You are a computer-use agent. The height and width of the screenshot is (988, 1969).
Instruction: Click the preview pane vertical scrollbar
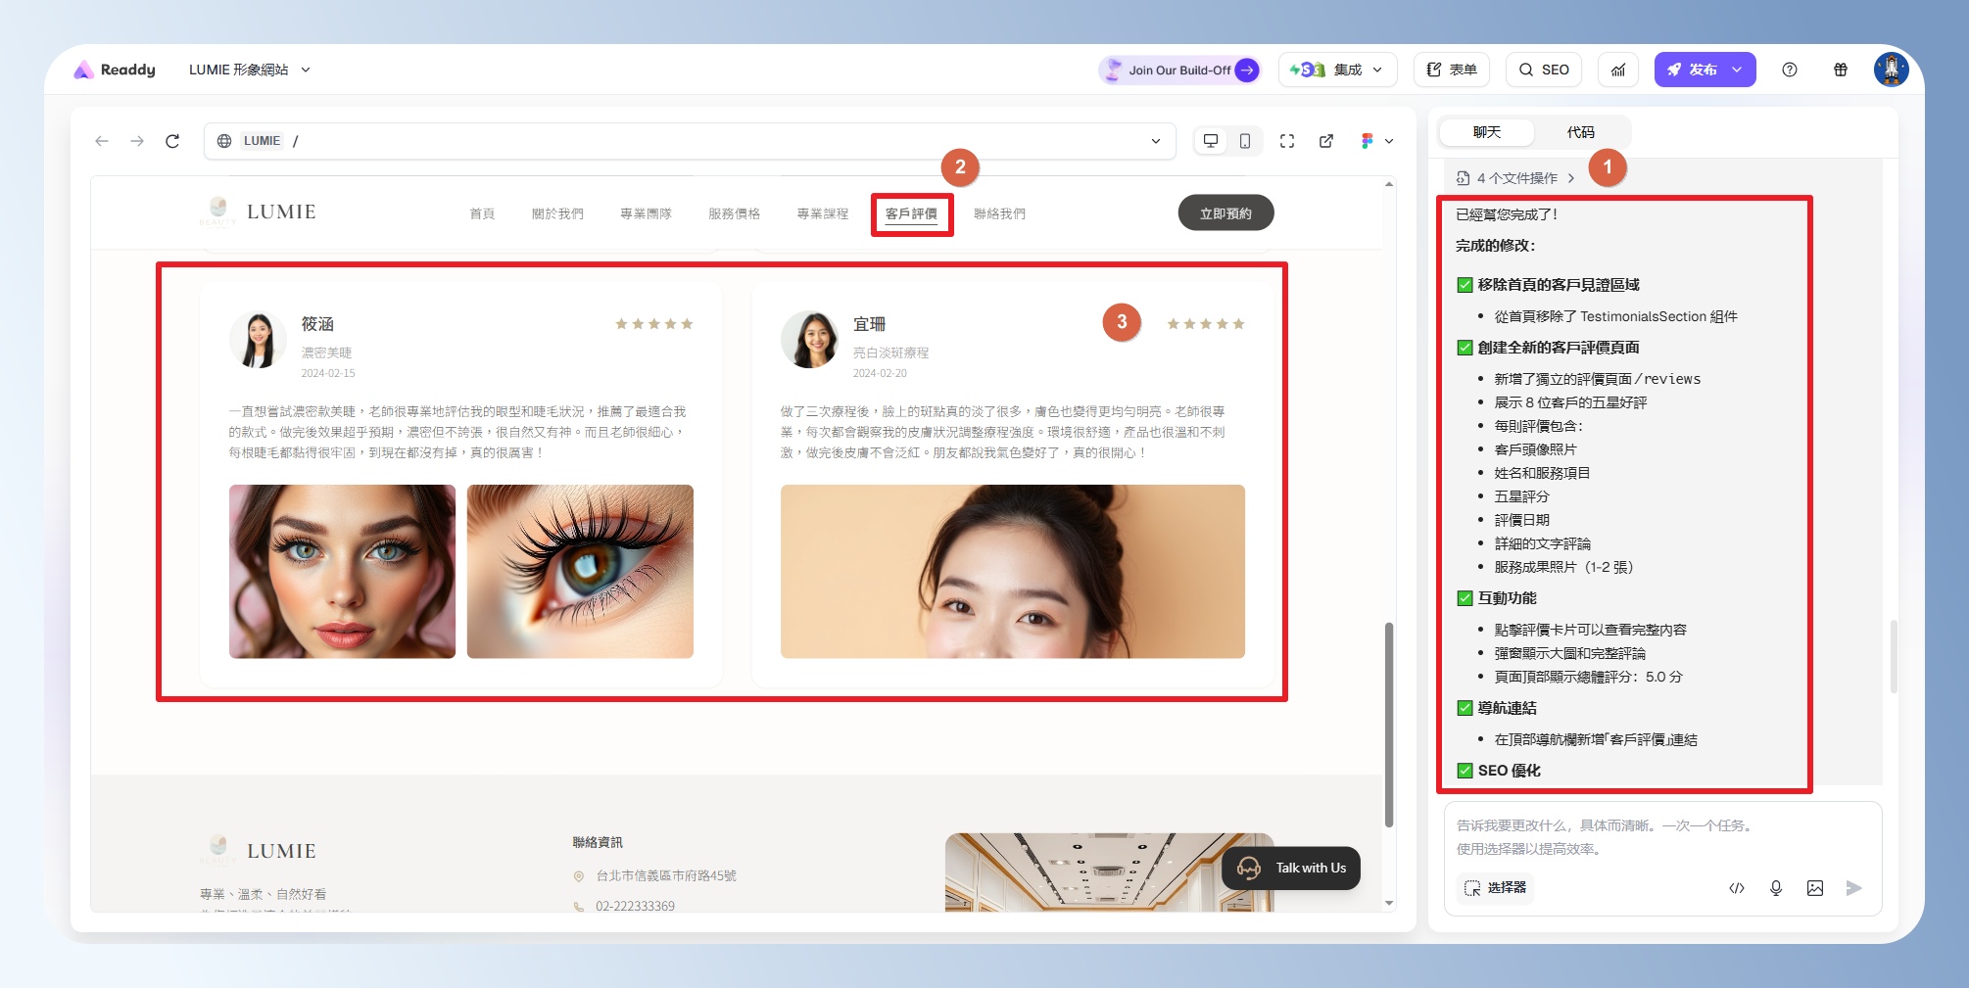[1389, 725]
